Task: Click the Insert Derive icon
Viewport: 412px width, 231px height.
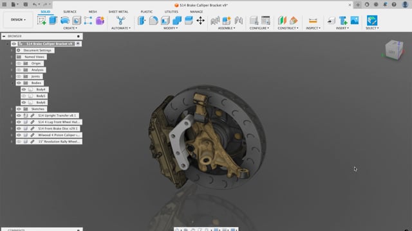Action: [x=332, y=21]
